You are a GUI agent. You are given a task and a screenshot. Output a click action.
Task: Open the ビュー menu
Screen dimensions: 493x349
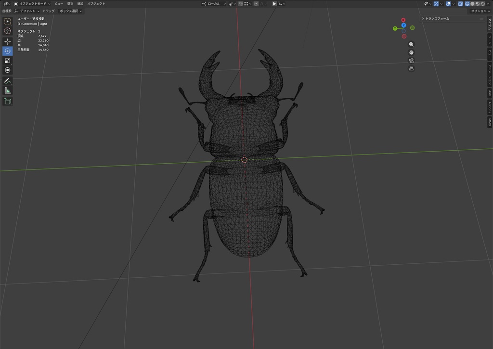pos(58,4)
